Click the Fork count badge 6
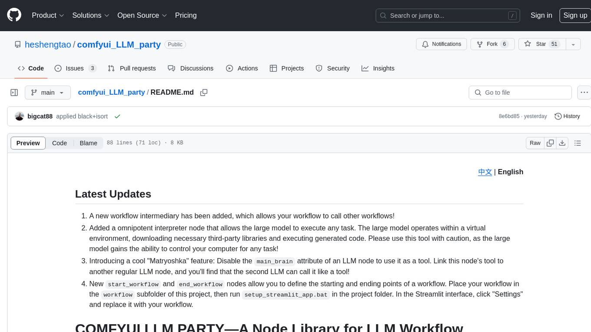591x332 pixels. (x=504, y=44)
